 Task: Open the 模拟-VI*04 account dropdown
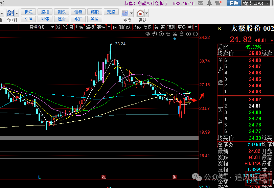(x=256, y=3)
